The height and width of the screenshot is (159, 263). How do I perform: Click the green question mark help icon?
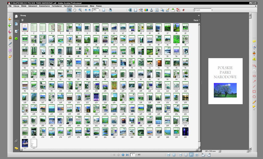[x=16, y=39]
